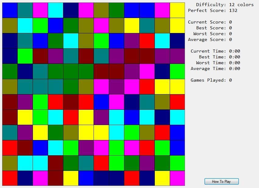259x188 pixels.
Task: Choose the teal tile in the second row
Action: coord(147,26)
